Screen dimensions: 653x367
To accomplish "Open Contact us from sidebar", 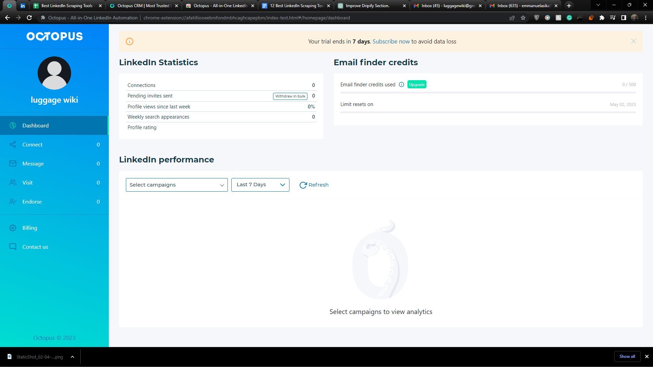I will point(54,247).
